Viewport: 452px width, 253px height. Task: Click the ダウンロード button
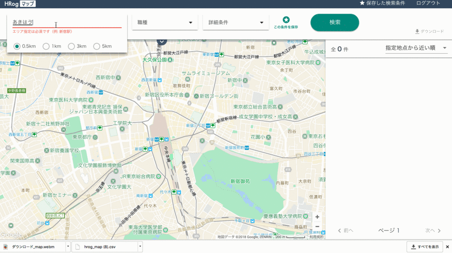click(429, 31)
